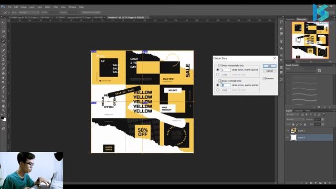Image resolution: width=336 pixels, height=189 pixels.
Task: Click the delete layer trash icon
Action: click(x=330, y=183)
